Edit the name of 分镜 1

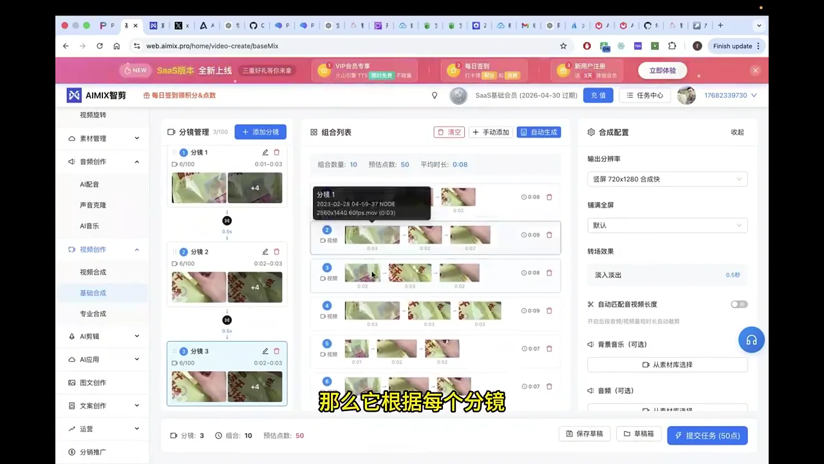265,153
